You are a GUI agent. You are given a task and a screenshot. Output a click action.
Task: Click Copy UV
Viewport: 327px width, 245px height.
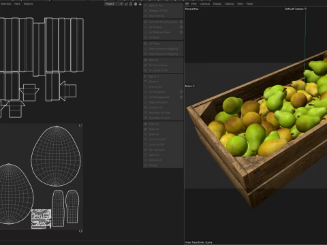pos(163,124)
